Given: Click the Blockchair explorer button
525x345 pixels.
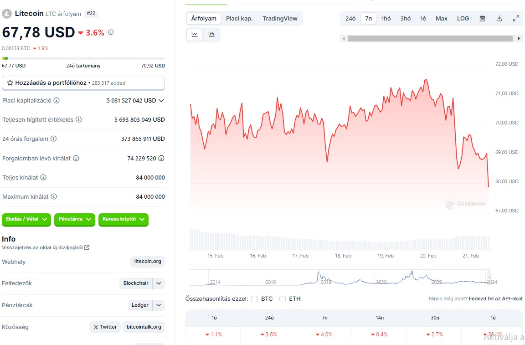Looking at the screenshot, I should (136, 283).
